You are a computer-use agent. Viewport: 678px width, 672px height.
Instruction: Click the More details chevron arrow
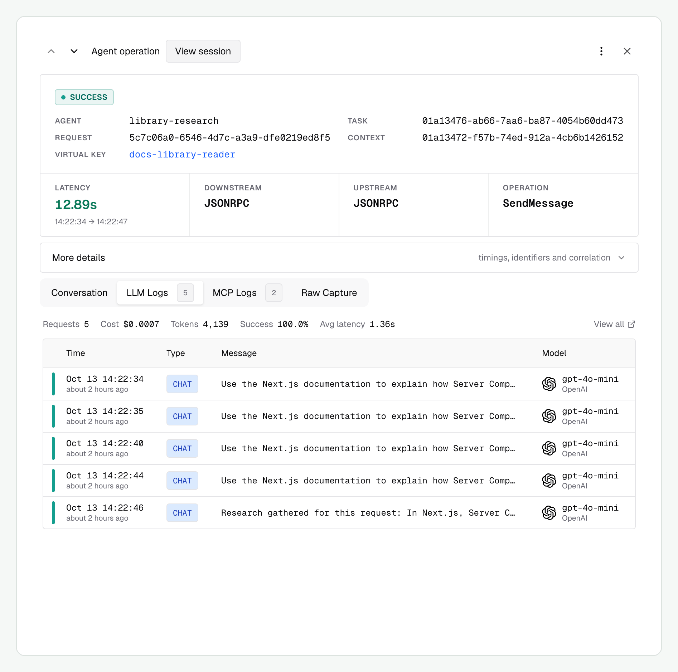point(621,258)
